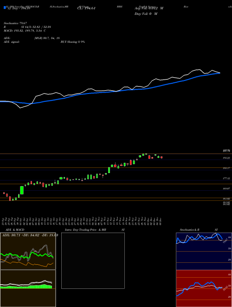This screenshot has width=232, height=307.
Task: Click the blue 12 Day SMA legend square
Action: coord(5,8)
